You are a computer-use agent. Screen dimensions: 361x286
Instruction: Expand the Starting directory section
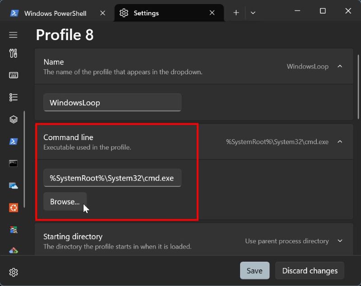click(340, 241)
